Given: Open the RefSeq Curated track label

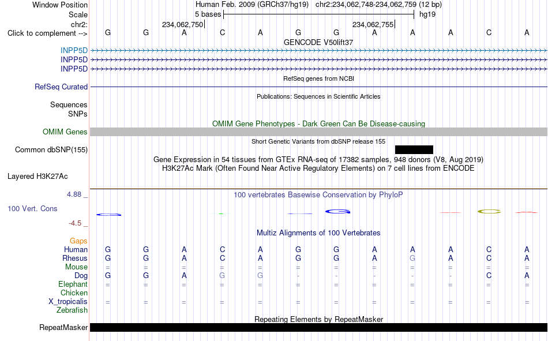Looking at the screenshot, I should 61,87.
